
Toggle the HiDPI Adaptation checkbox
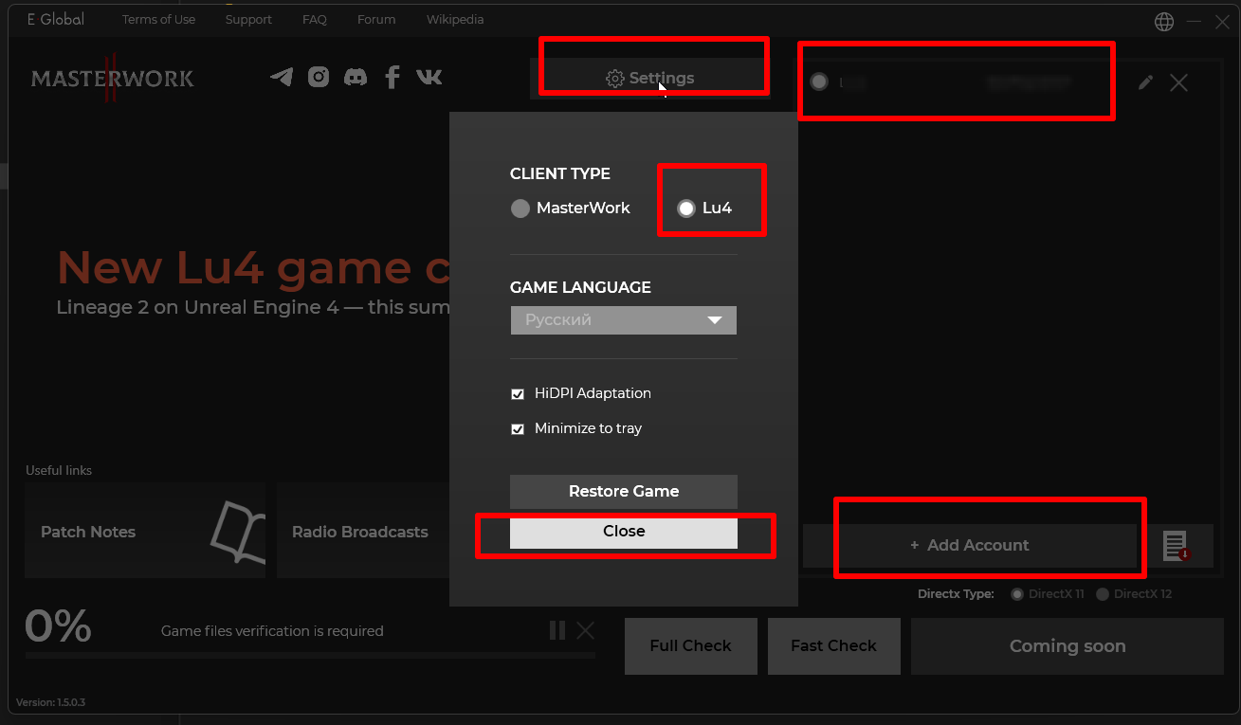[518, 393]
